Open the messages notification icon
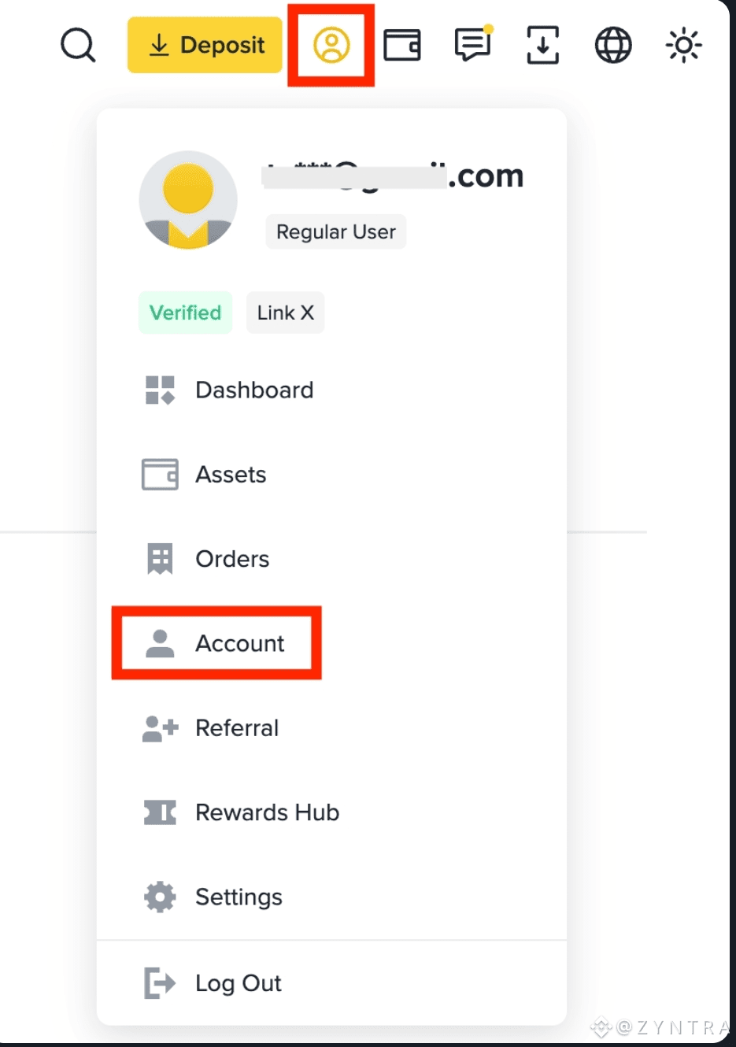The height and width of the screenshot is (1047, 736). pos(473,43)
